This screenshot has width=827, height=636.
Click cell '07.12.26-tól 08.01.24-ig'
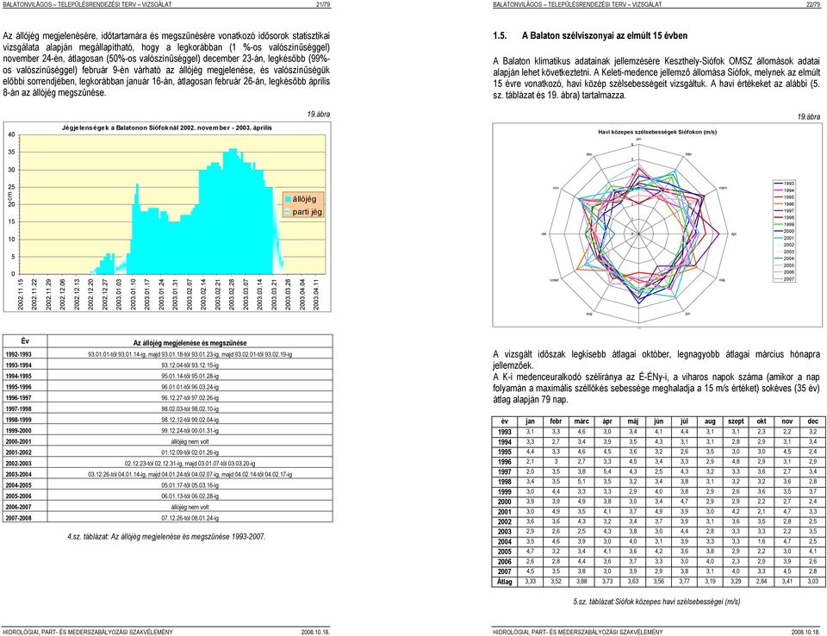[190, 518]
